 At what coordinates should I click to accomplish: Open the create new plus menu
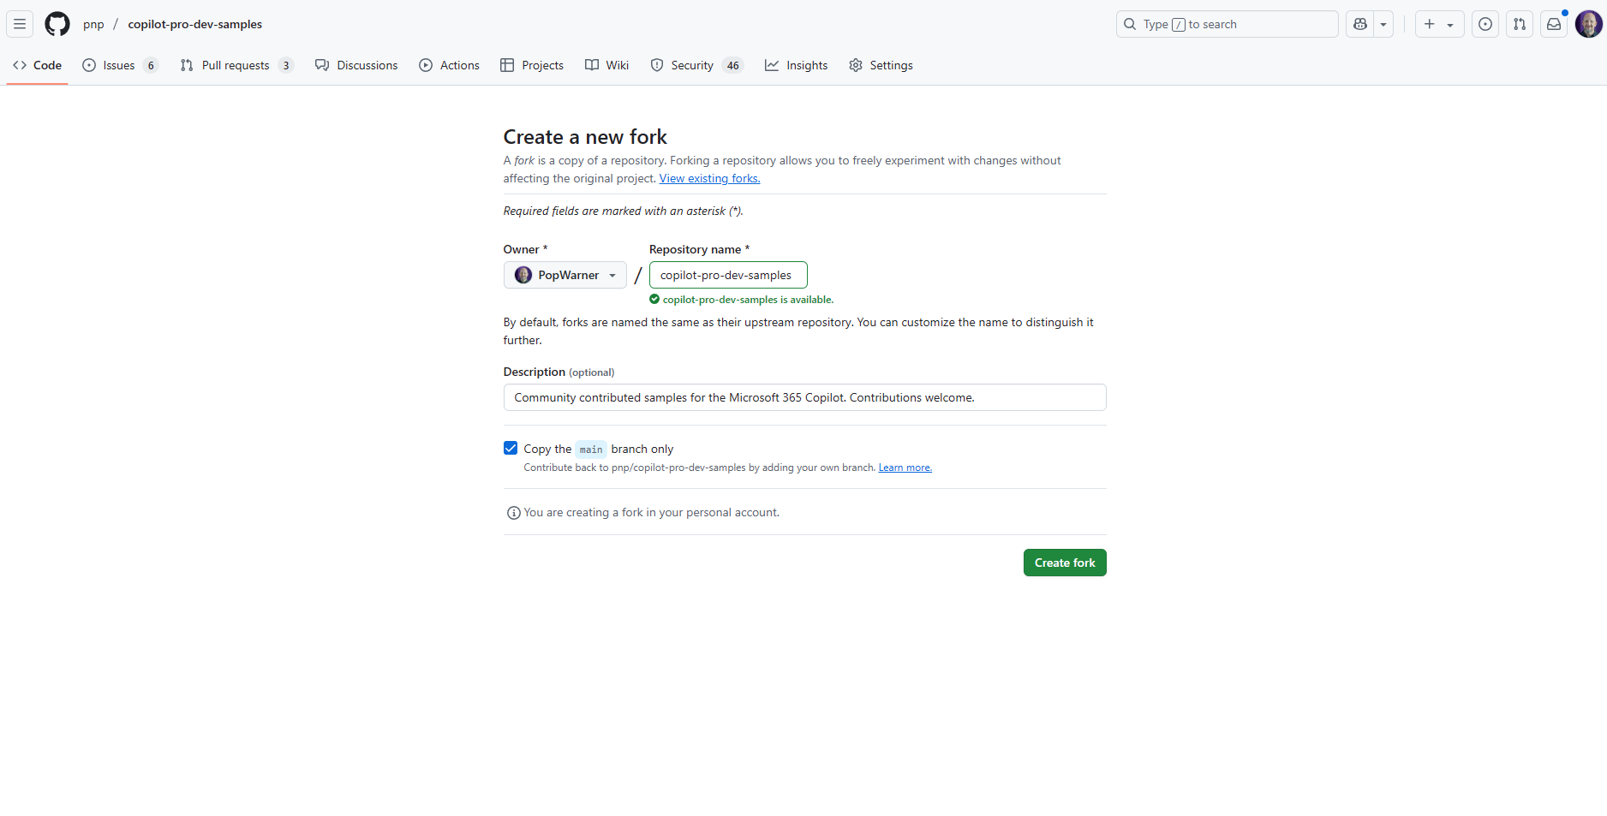(x=1439, y=24)
